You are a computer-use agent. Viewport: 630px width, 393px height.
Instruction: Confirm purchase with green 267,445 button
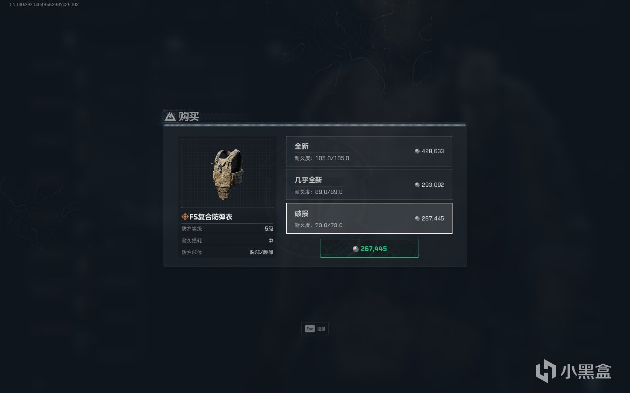370,249
